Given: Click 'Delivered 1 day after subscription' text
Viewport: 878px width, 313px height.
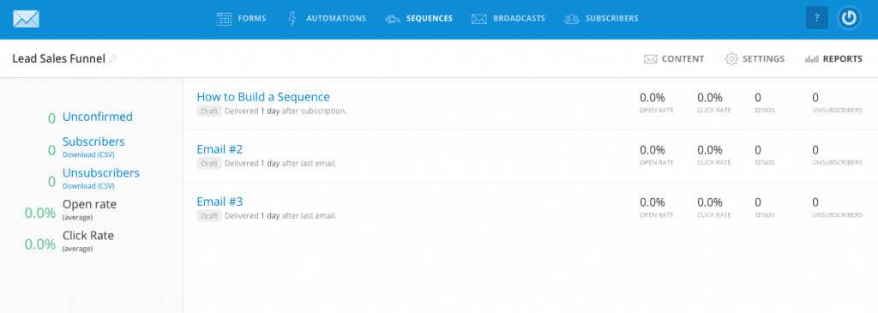Looking at the screenshot, I should pos(286,111).
